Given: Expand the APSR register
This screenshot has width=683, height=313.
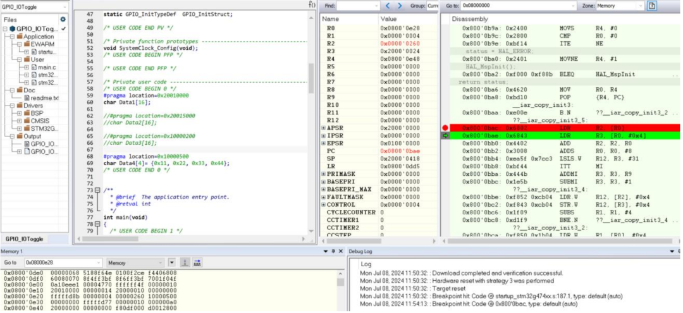Looking at the screenshot, I should coord(323,128).
